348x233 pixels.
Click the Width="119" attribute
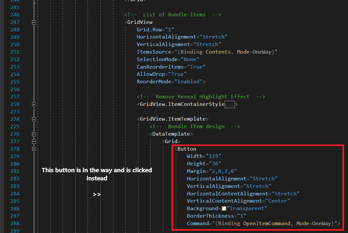(x=204, y=156)
